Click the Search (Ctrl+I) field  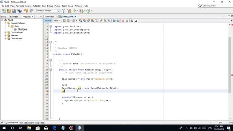pyautogui.click(x=216, y=6)
